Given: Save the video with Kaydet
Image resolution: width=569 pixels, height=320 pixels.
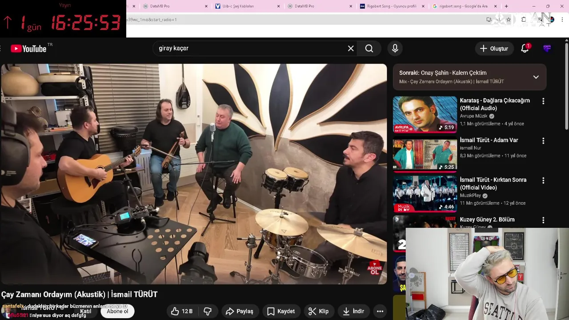Looking at the screenshot, I should (281, 311).
